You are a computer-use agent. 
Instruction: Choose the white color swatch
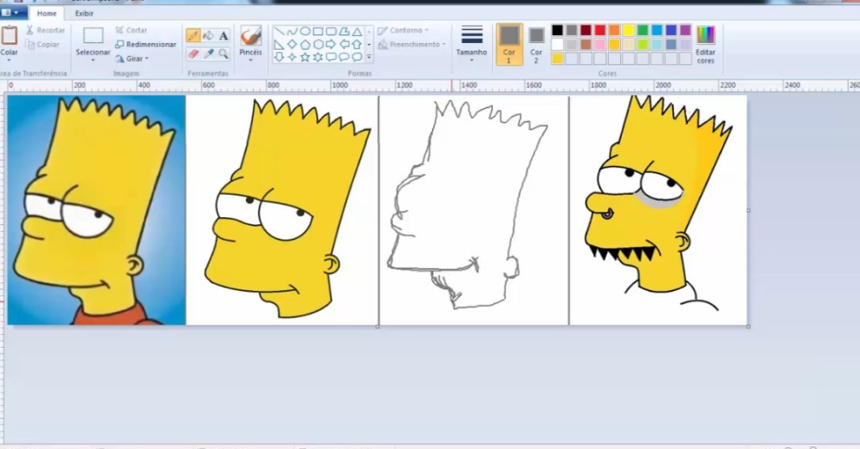coord(557,45)
